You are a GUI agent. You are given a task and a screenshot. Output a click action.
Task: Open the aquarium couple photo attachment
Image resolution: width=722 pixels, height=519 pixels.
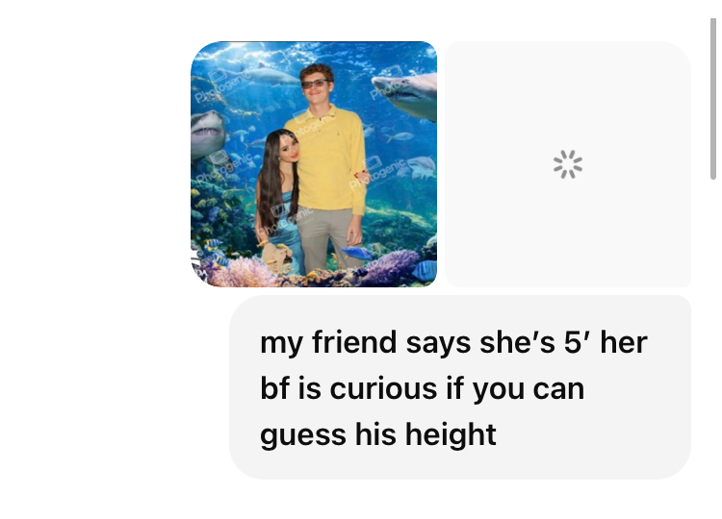tap(314, 164)
